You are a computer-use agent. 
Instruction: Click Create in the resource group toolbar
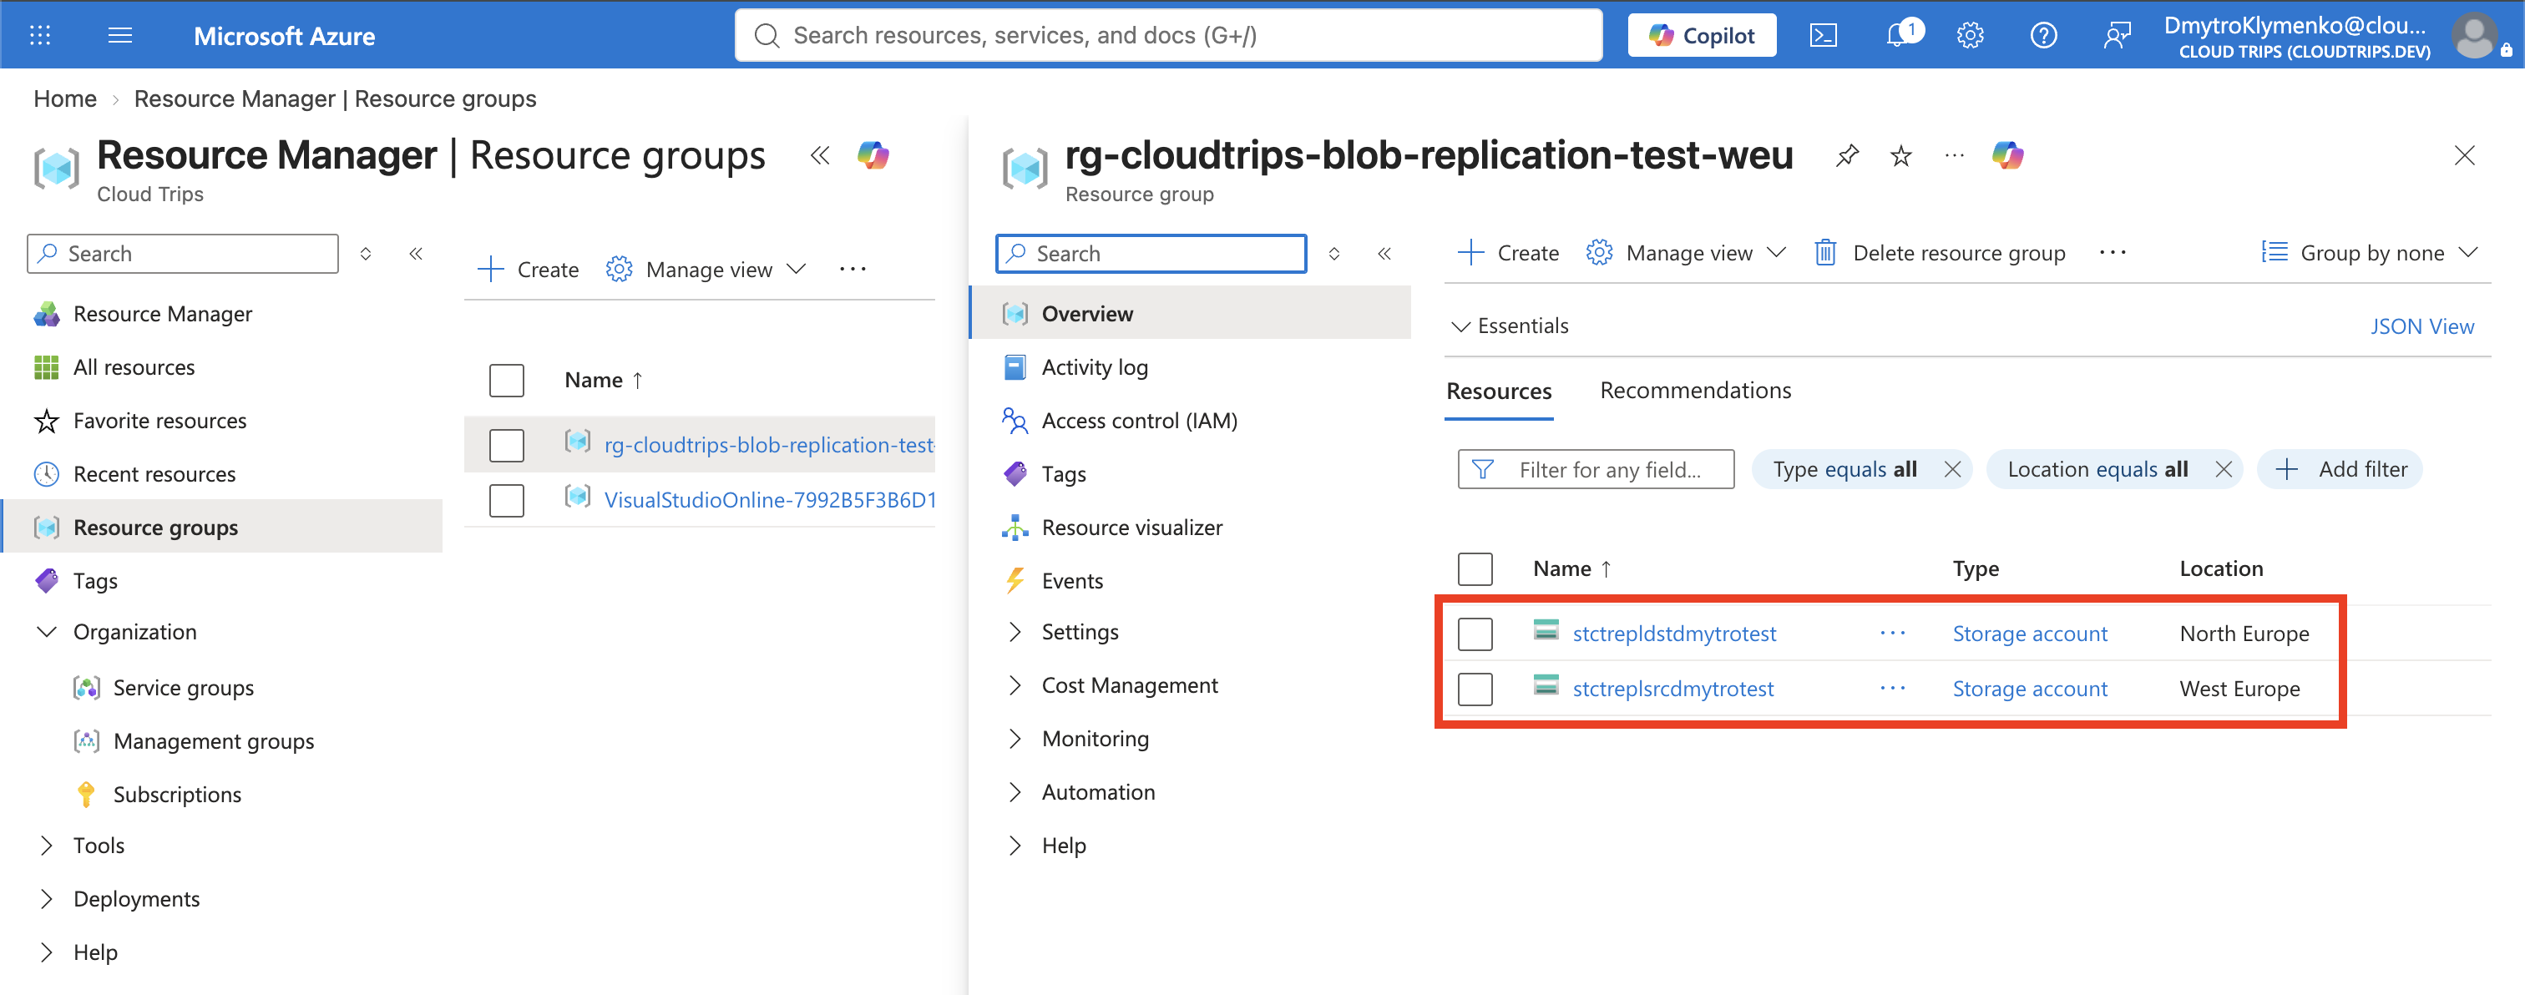coord(1509,252)
